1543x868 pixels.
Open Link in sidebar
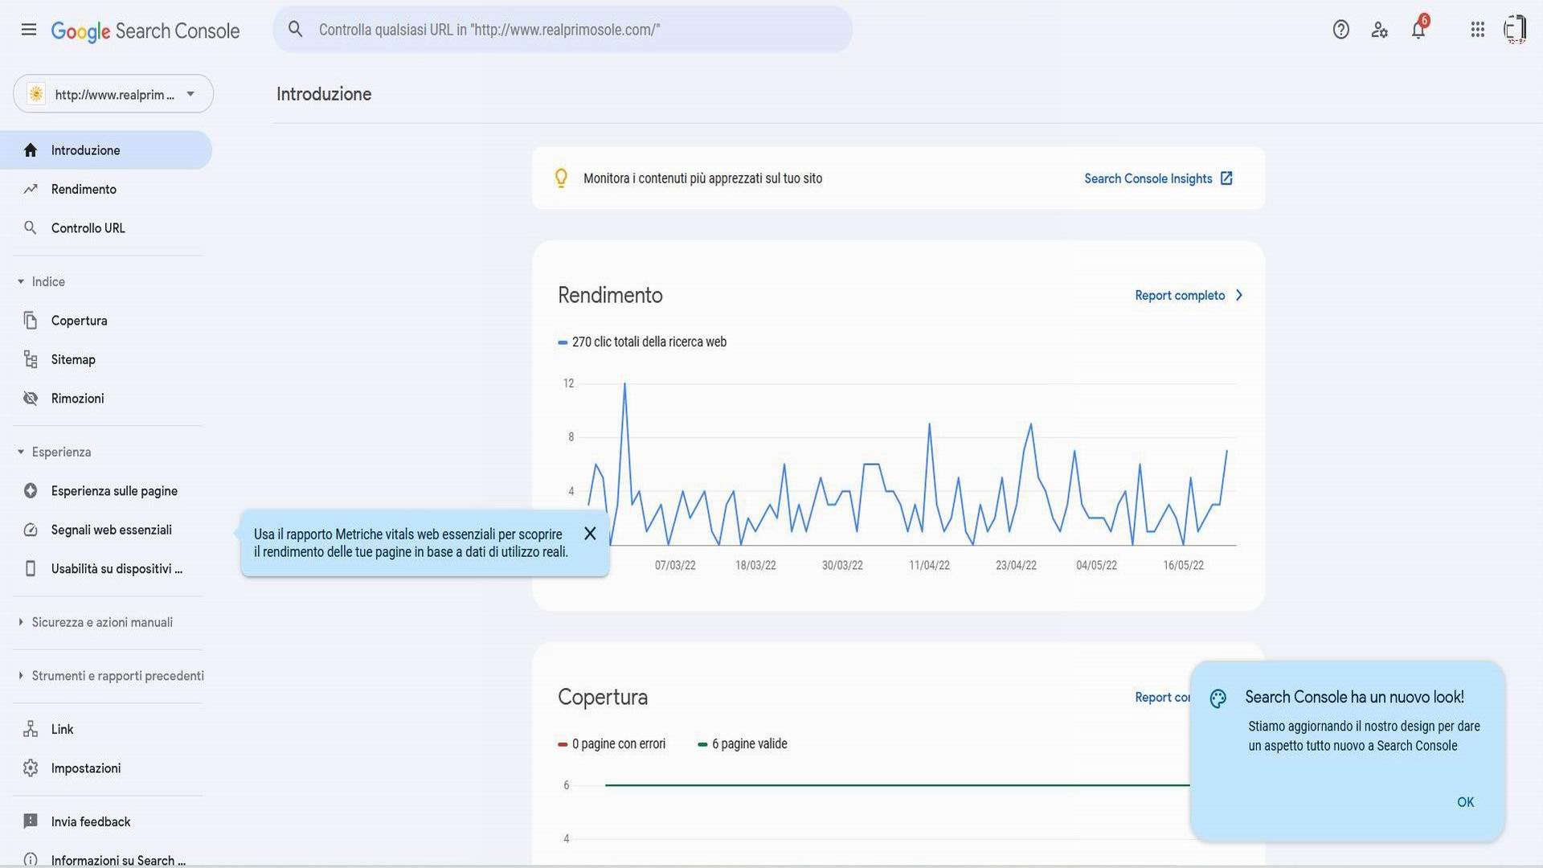tap(106, 729)
